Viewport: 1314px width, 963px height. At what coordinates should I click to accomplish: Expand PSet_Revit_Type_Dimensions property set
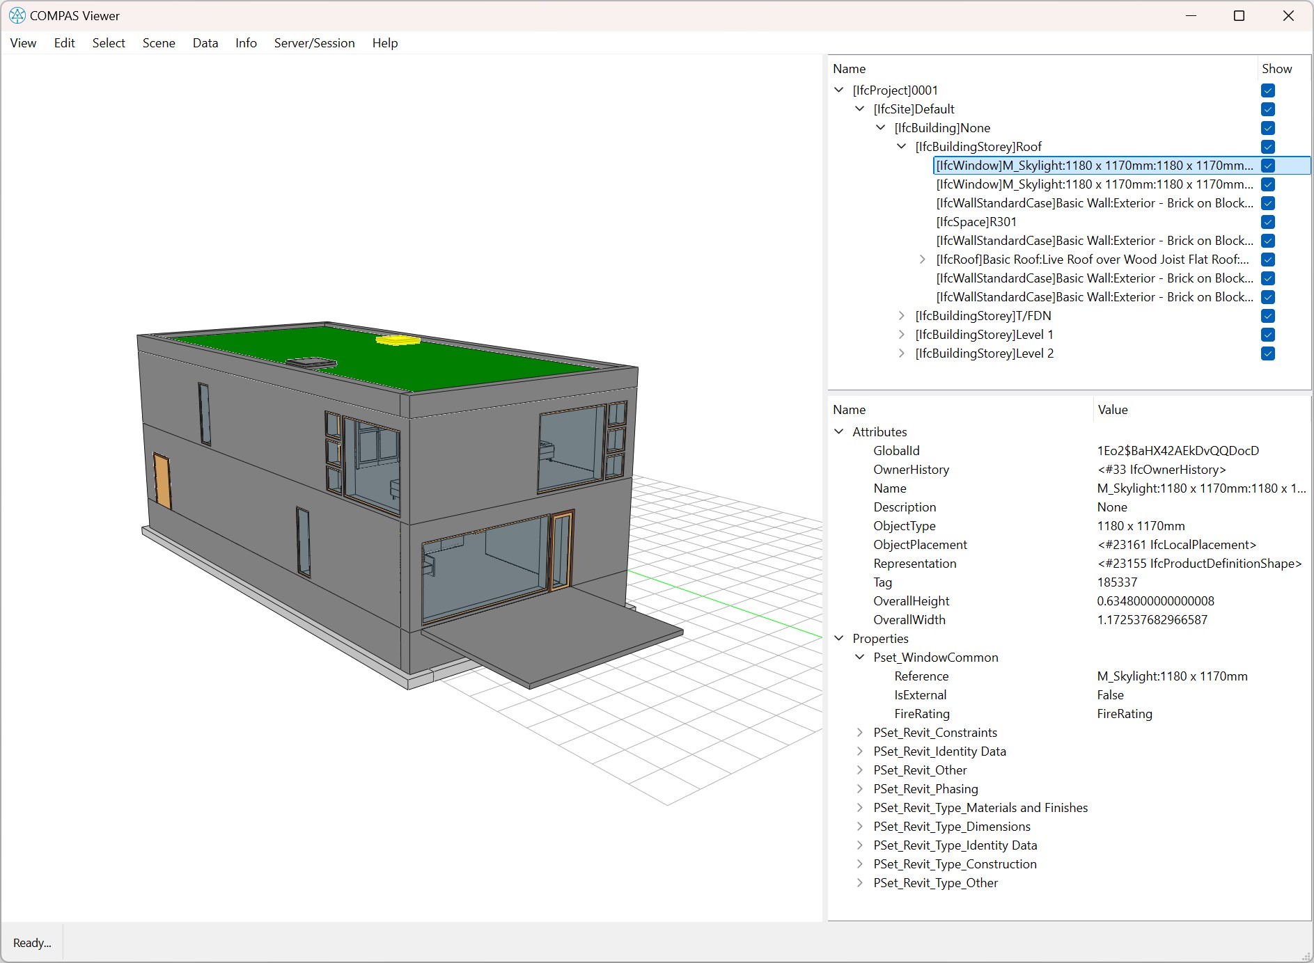point(860,827)
